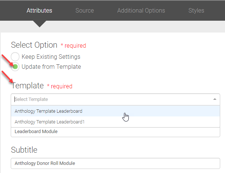
Task: Choose the Update from Template radio button
Action: [x=15, y=67]
